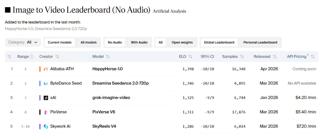Screen dimensions: 322x134
Task: Click the PixVerse V6 table row pricing
Action: click(x=306, y=112)
